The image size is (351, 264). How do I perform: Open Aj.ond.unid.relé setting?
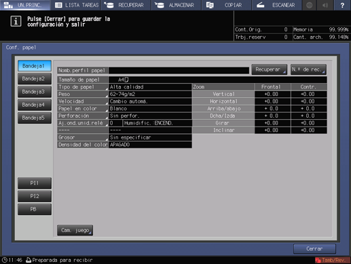pos(83,123)
